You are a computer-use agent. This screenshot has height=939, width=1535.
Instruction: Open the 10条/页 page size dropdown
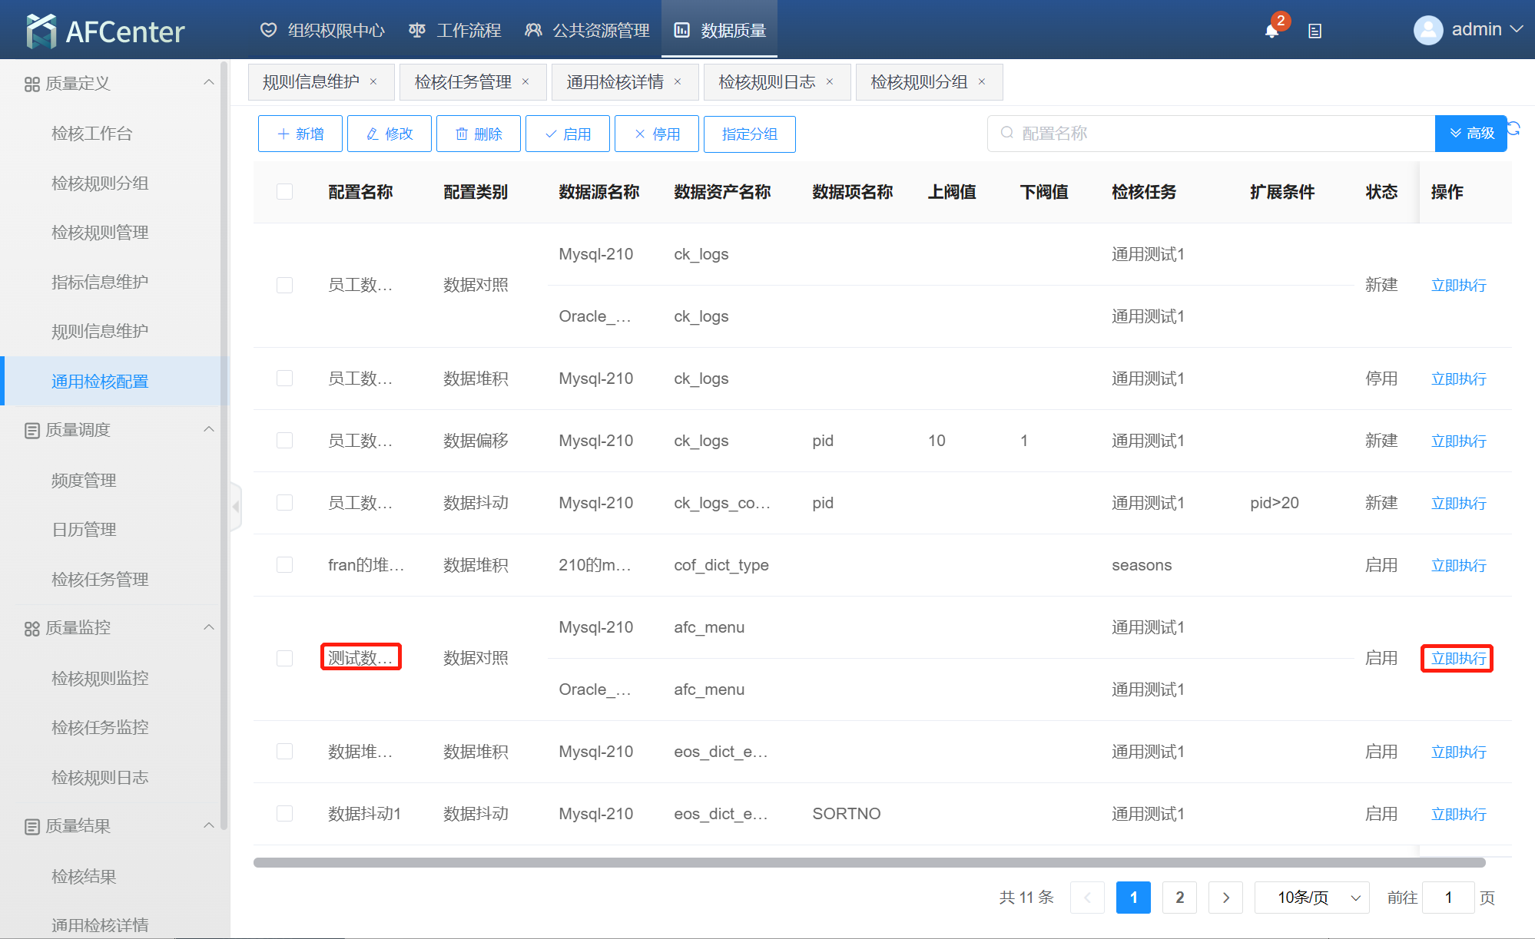[x=1311, y=898]
